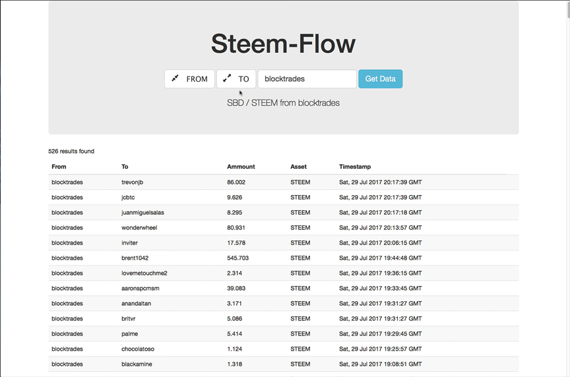Click blocktrades sender in britvr row

coord(67,318)
